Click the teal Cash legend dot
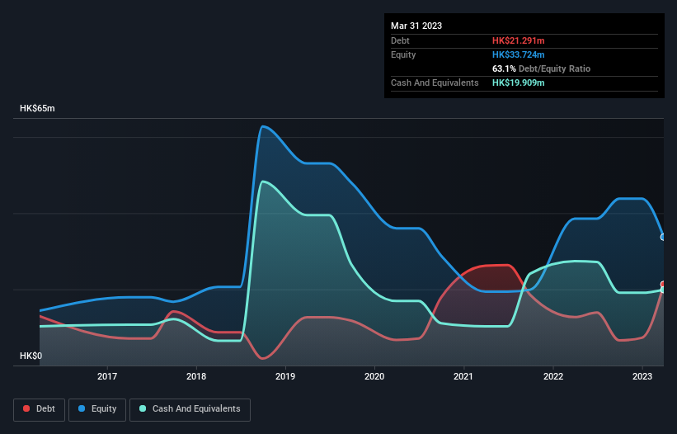This screenshot has height=434, width=677. click(x=143, y=408)
